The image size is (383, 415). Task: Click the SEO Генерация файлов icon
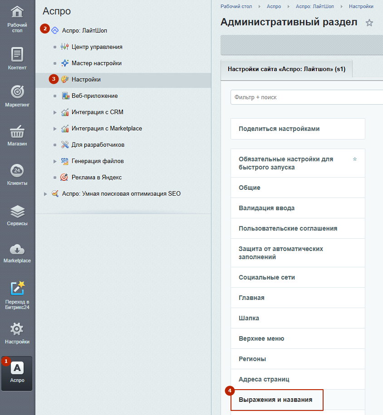pyautogui.click(x=65, y=161)
